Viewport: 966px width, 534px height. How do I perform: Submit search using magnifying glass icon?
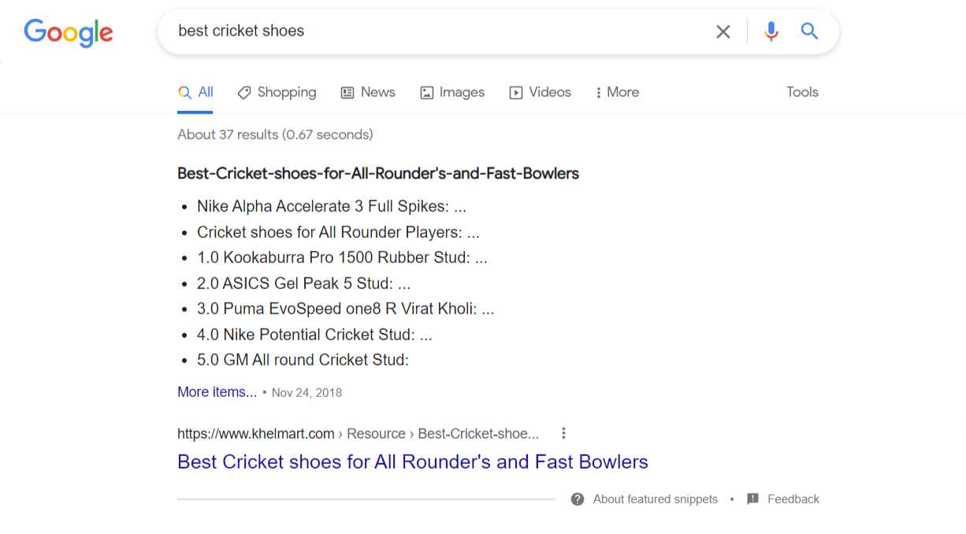[809, 32]
